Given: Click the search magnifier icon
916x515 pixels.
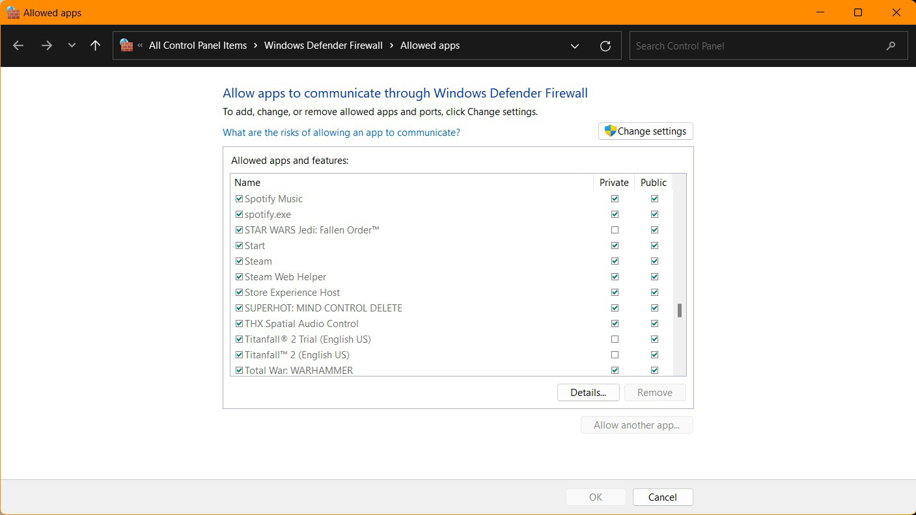Looking at the screenshot, I should 891,46.
